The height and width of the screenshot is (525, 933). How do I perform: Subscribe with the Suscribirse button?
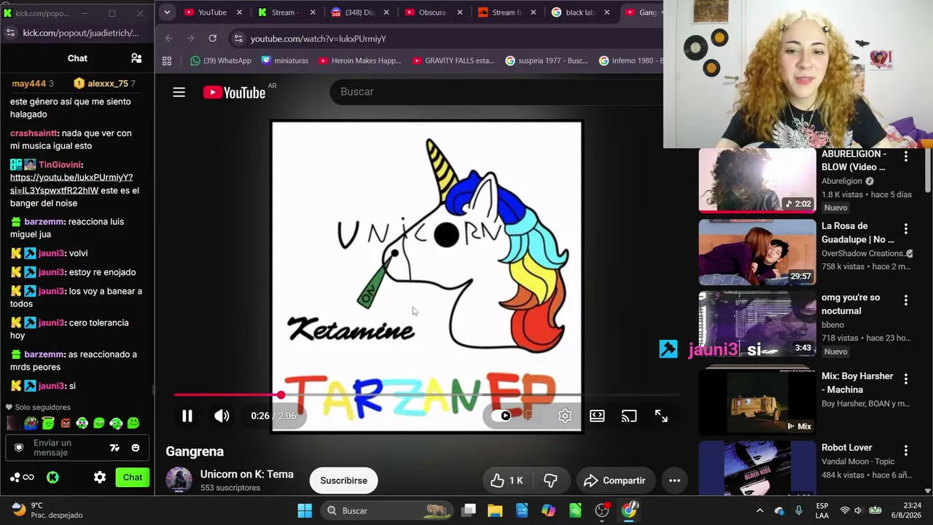(x=343, y=481)
